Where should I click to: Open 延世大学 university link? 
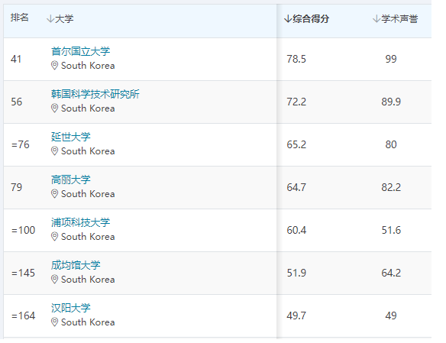tap(71, 137)
